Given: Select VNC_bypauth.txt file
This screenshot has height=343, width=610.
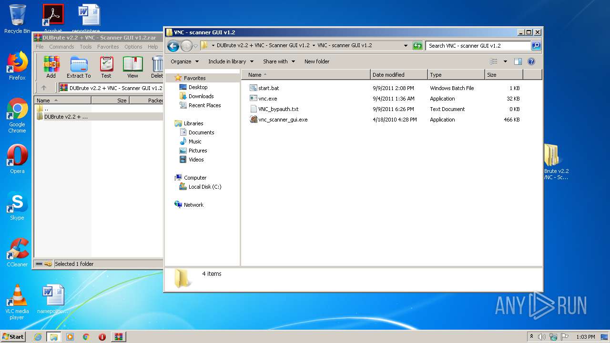Looking at the screenshot, I should click(x=274, y=109).
